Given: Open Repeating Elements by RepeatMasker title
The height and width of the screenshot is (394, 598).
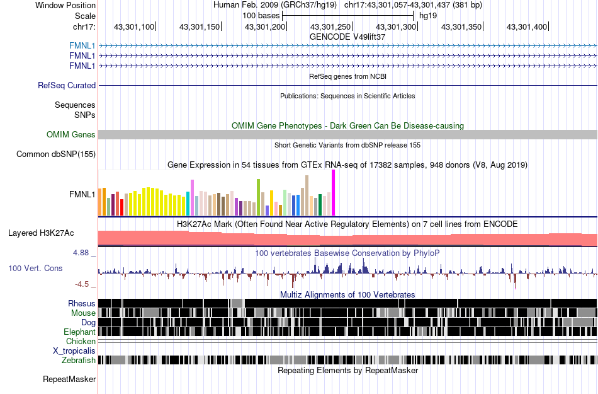Looking at the screenshot, I should coord(347,370).
